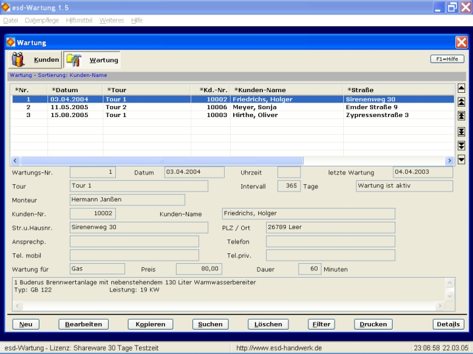Select the Wartung toolbar button
This screenshot has width=473, height=354.
tap(92, 60)
